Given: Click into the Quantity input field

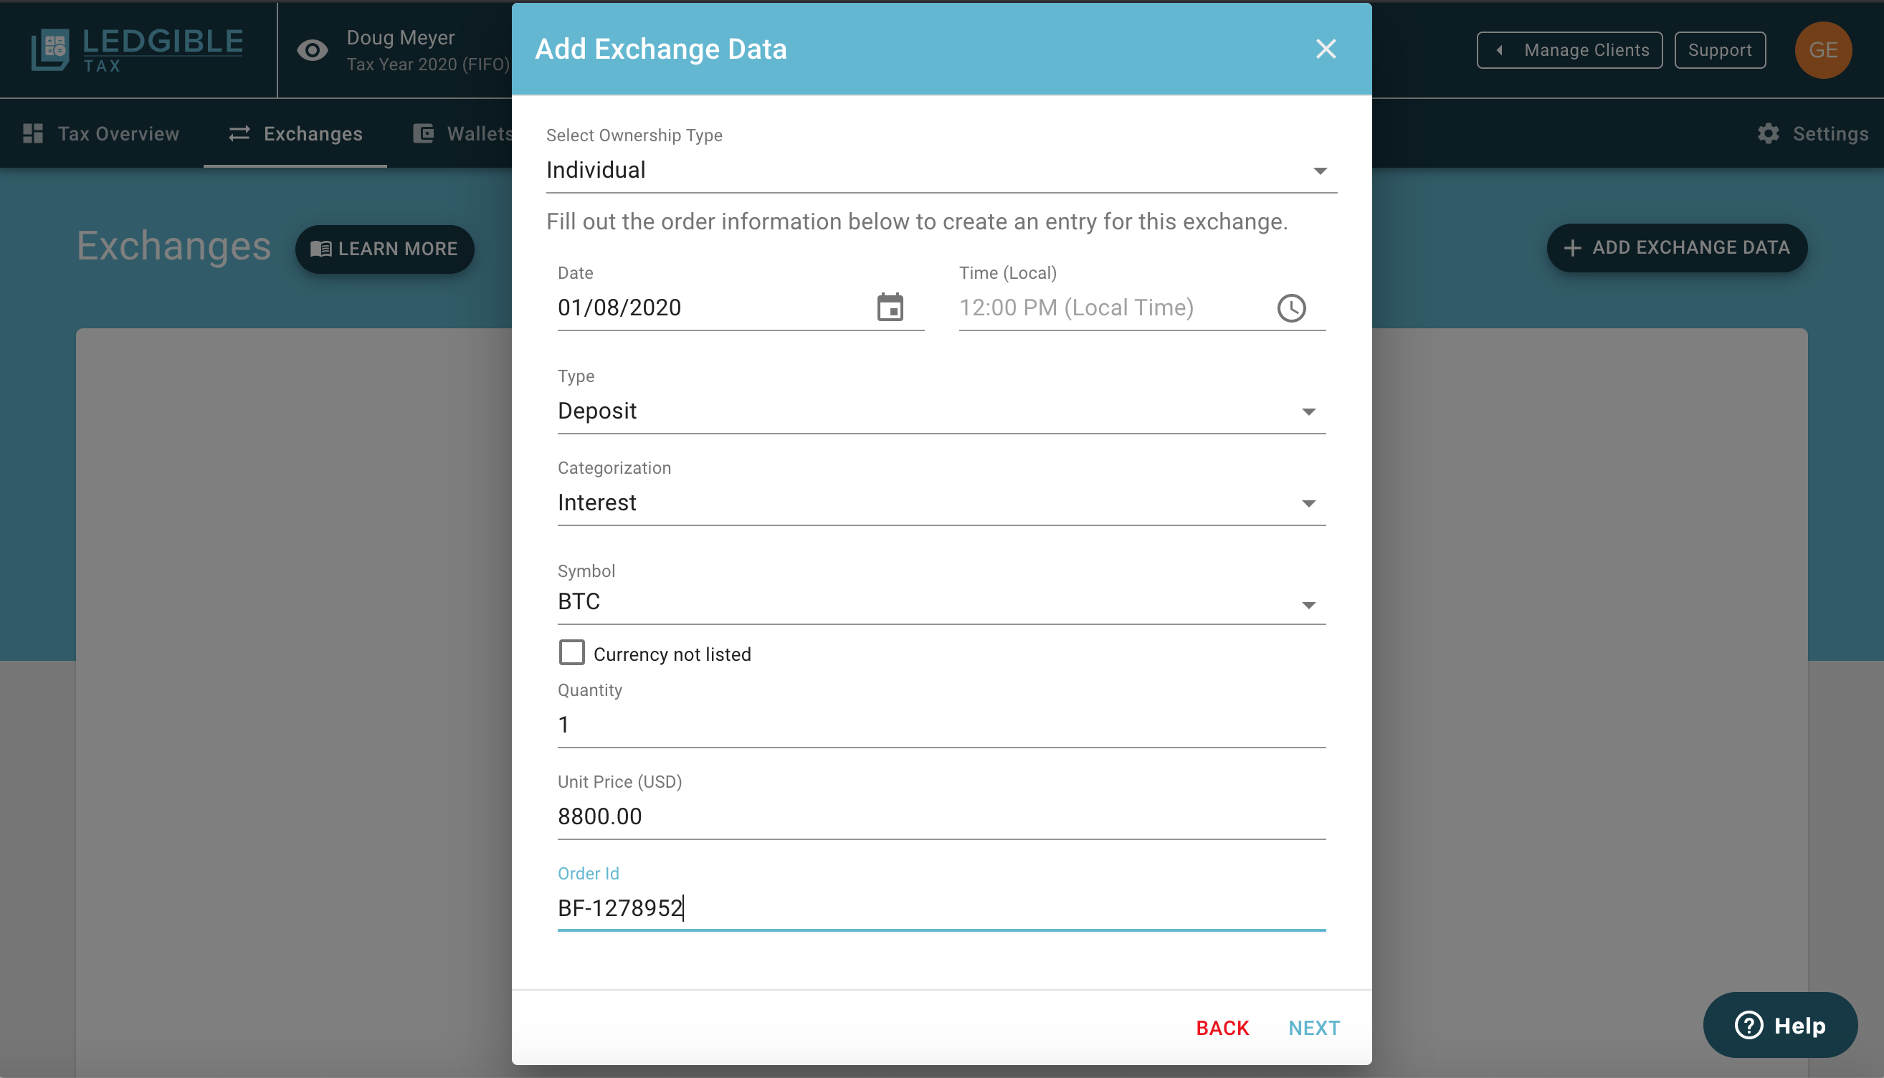Looking at the screenshot, I should (x=940, y=725).
